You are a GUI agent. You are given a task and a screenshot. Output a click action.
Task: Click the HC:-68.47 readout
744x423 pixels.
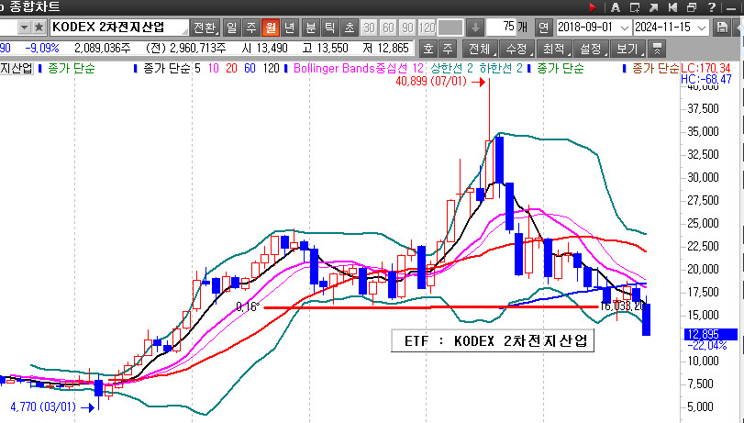point(706,79)
